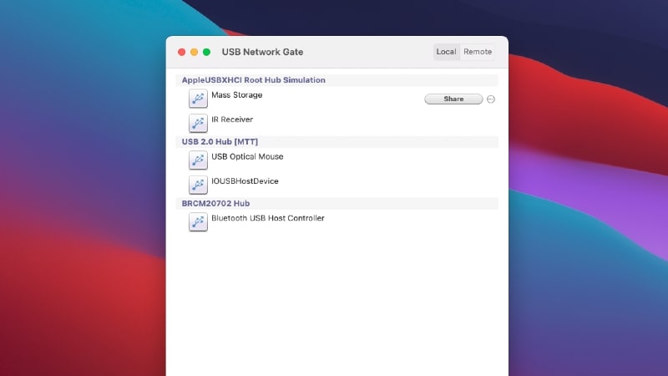This screenshot has width=668, height=376.
Task: Share the Mass Storage device
Action: (x=453, y=99)
